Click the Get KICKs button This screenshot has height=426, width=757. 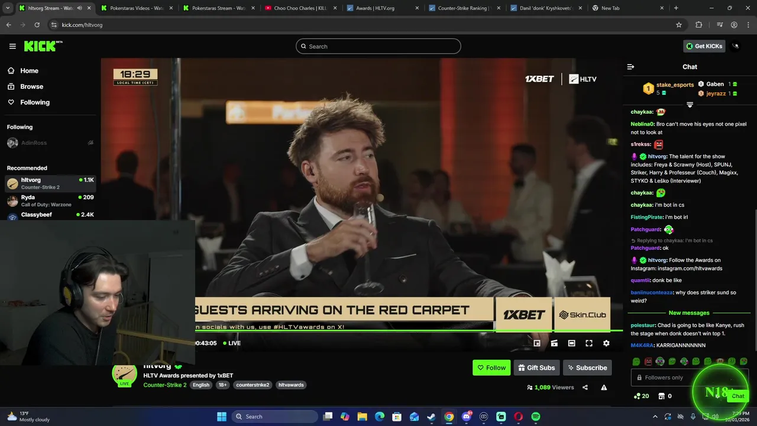tap(704, 46)
